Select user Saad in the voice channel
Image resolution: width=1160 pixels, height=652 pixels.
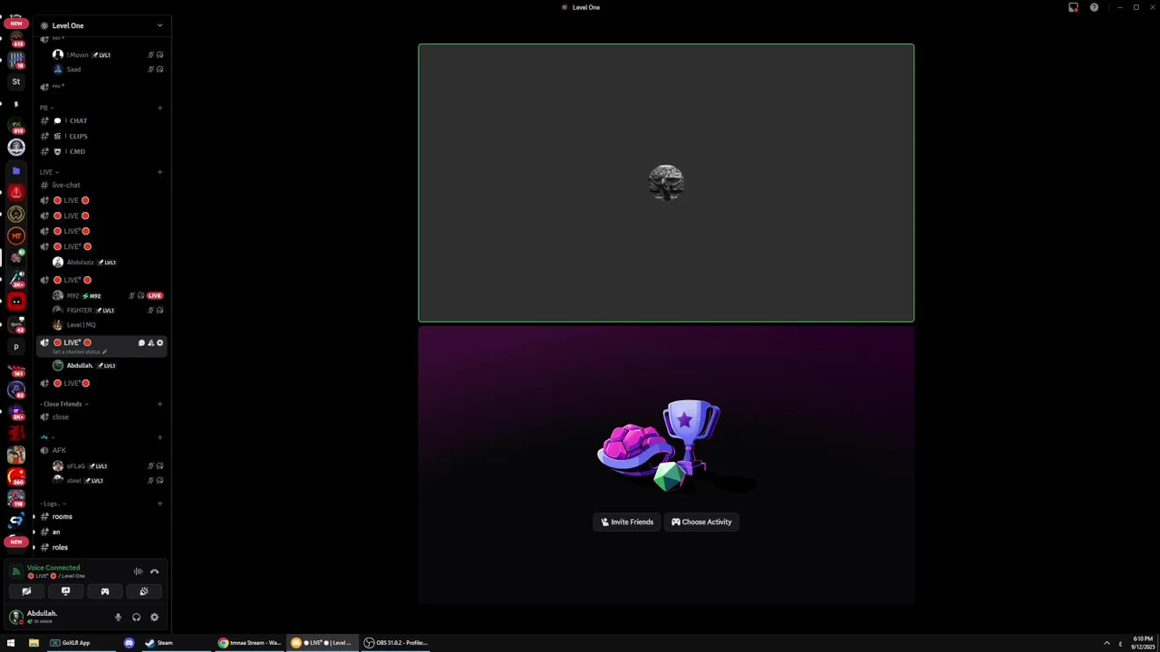107,69
